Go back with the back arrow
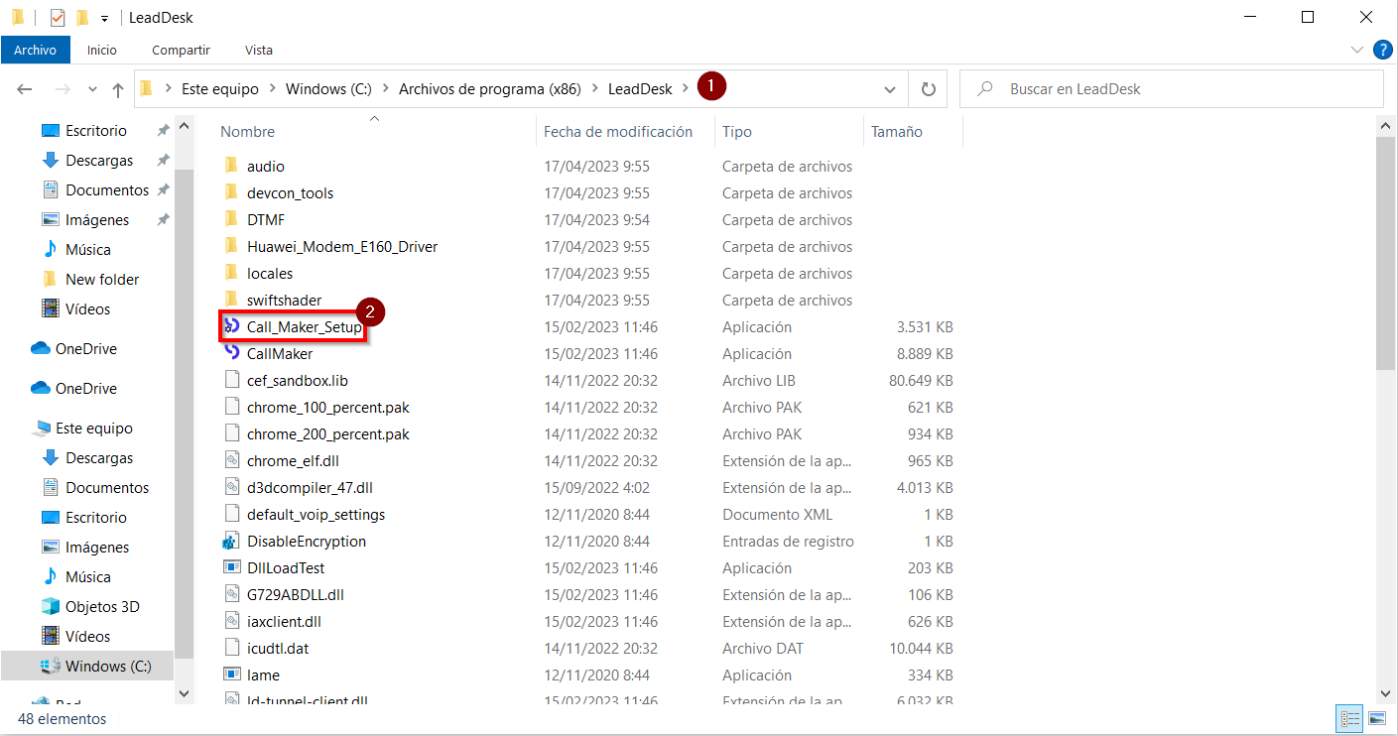The width and height of the screenshot is (1398, 736). 25,89
